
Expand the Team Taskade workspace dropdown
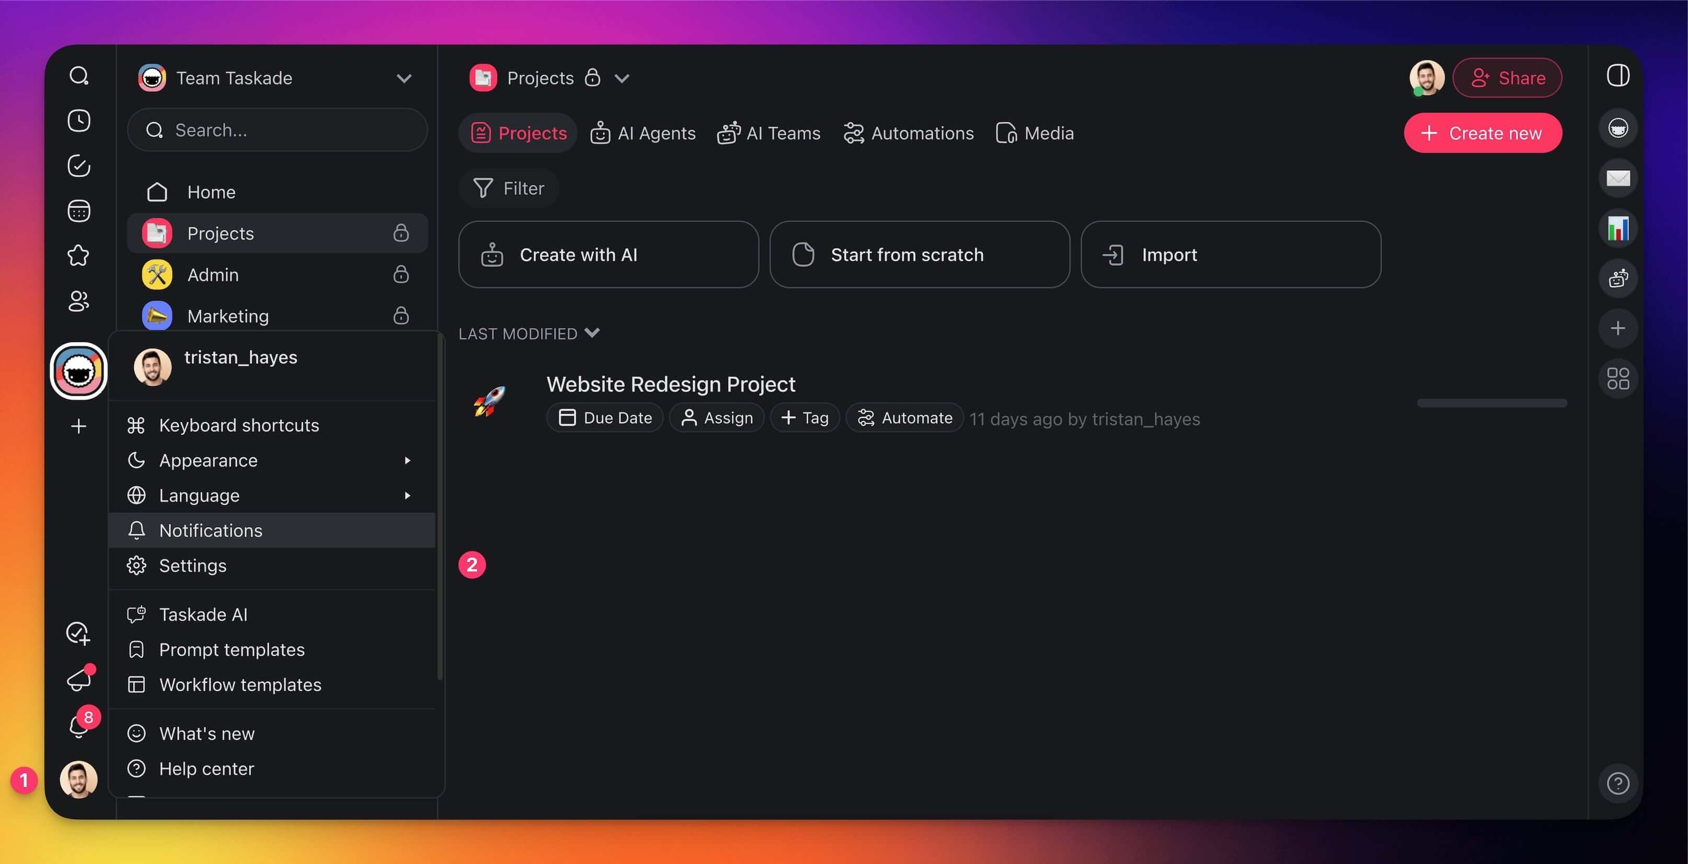point(404,78)
